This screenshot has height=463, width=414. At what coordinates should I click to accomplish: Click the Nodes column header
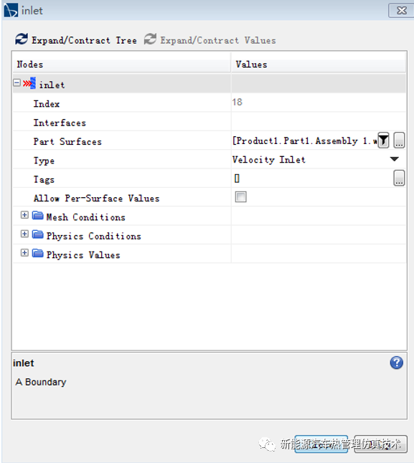[x=121, y=65]
